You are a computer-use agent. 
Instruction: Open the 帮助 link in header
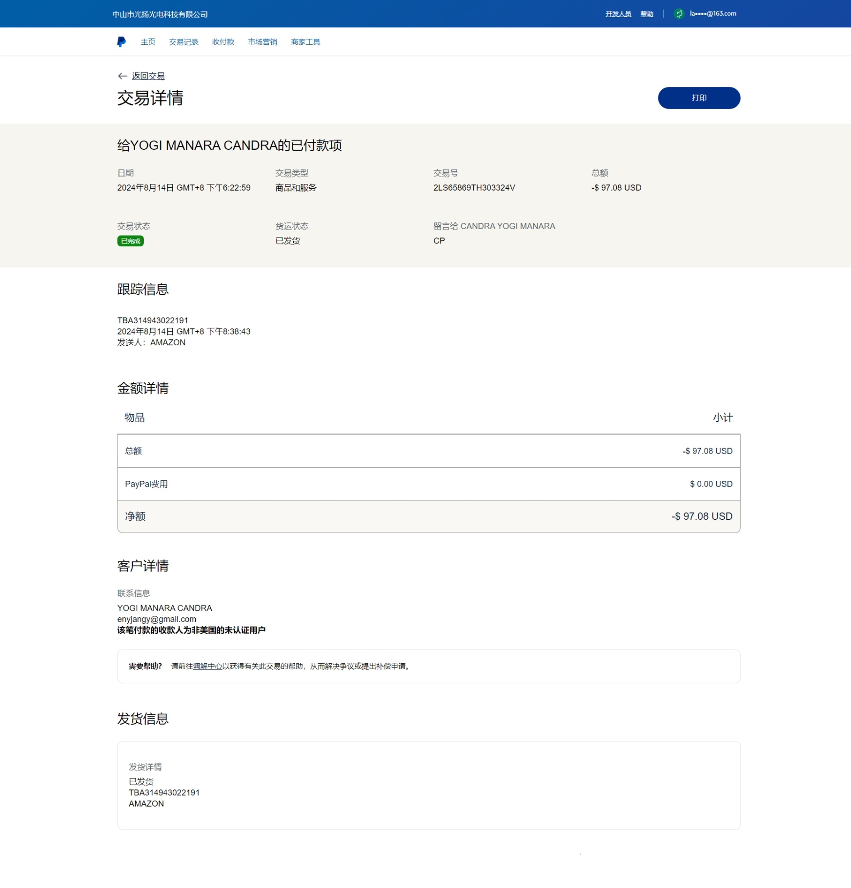point(647,14)
